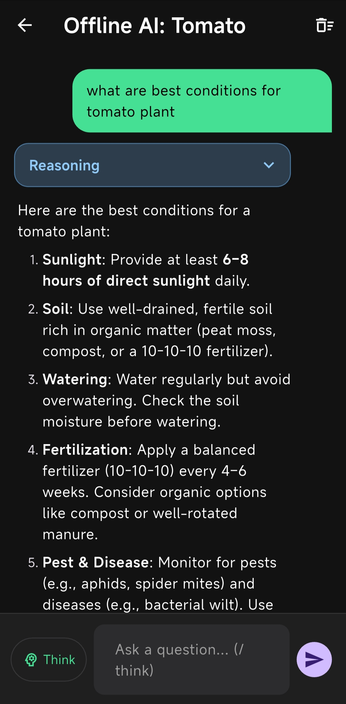
Task: Click the bold 'hours of direct sunlight' text
Action: pos(126,281)
